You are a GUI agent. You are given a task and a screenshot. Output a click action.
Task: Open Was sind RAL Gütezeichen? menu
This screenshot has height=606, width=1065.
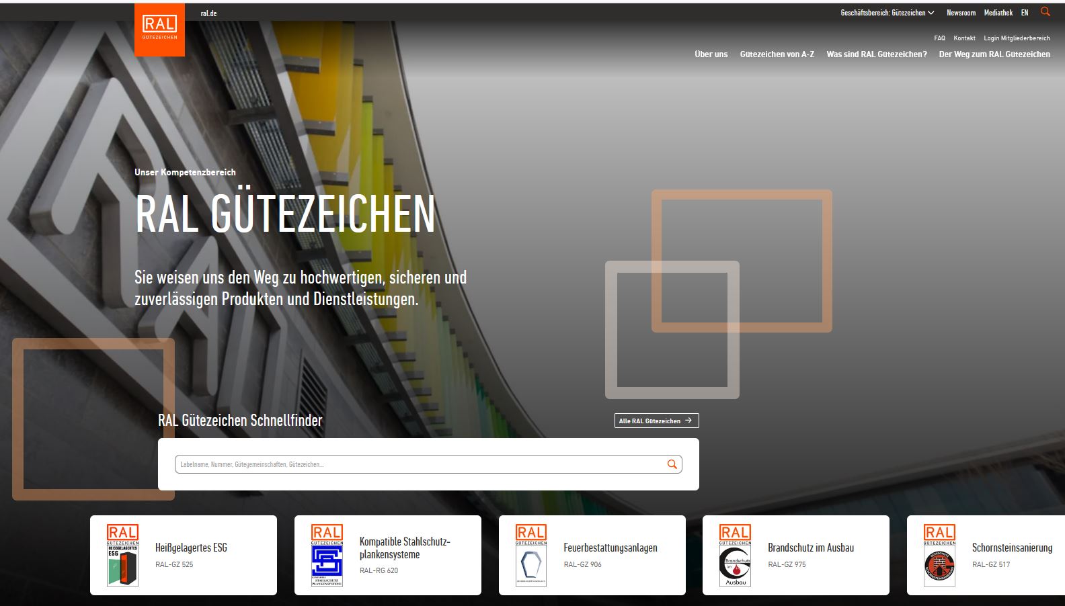[876, 54]
